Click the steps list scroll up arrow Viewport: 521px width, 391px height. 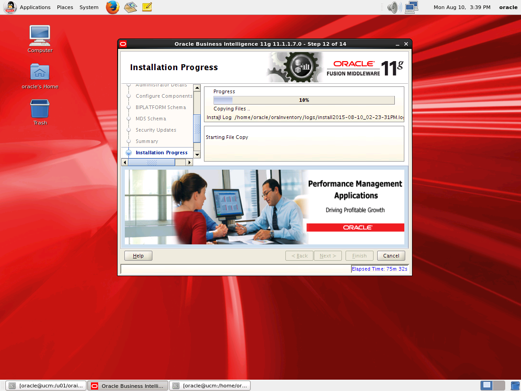[x=197, y=88]
